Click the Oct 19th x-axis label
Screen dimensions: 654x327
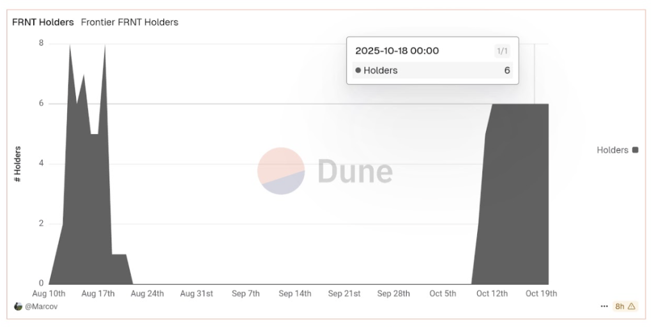[541, 294]
